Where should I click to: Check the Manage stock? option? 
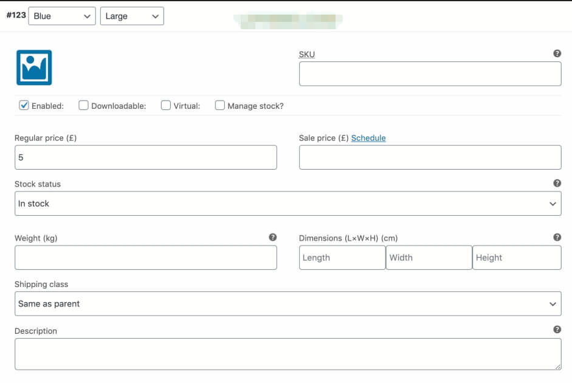tap(220, 105)
